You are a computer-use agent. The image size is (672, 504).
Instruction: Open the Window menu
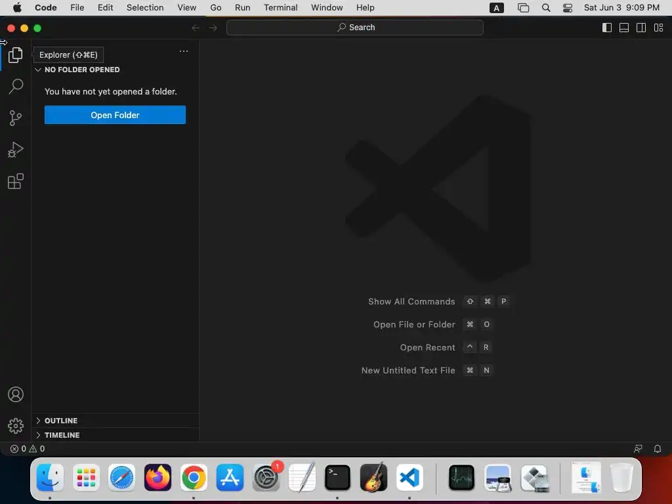(x=327, y=8)
